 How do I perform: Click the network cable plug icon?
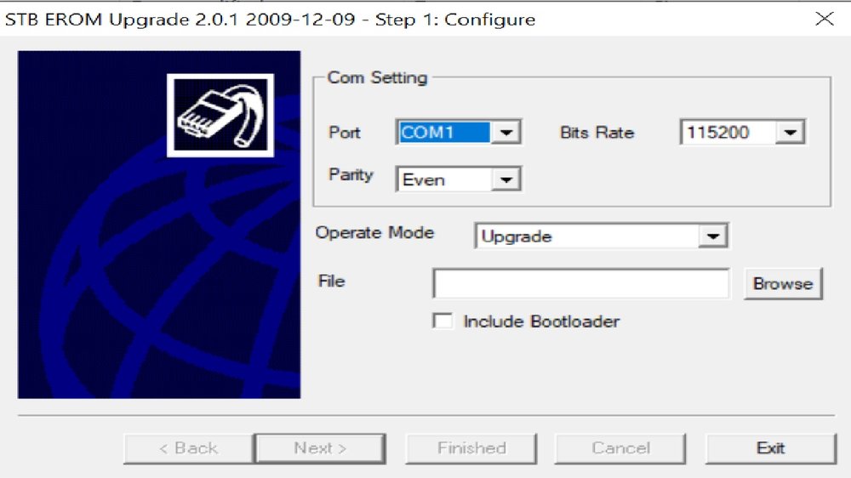220,116
